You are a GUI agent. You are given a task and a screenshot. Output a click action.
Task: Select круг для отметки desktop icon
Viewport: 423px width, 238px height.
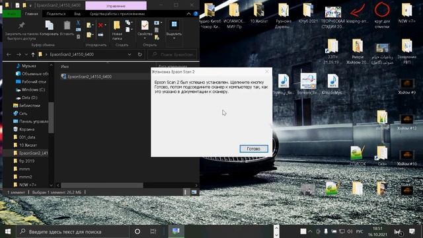tap(382, 16)
